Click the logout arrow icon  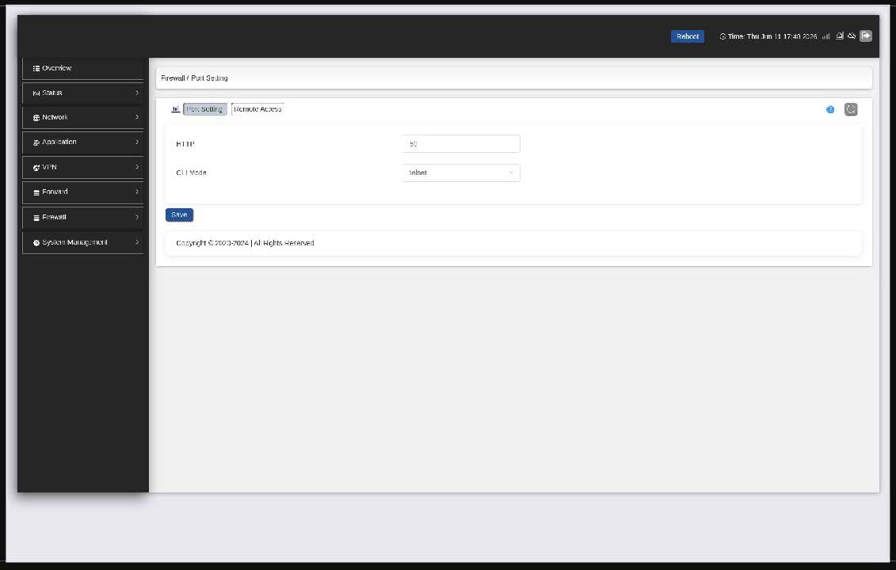[866, 36]
